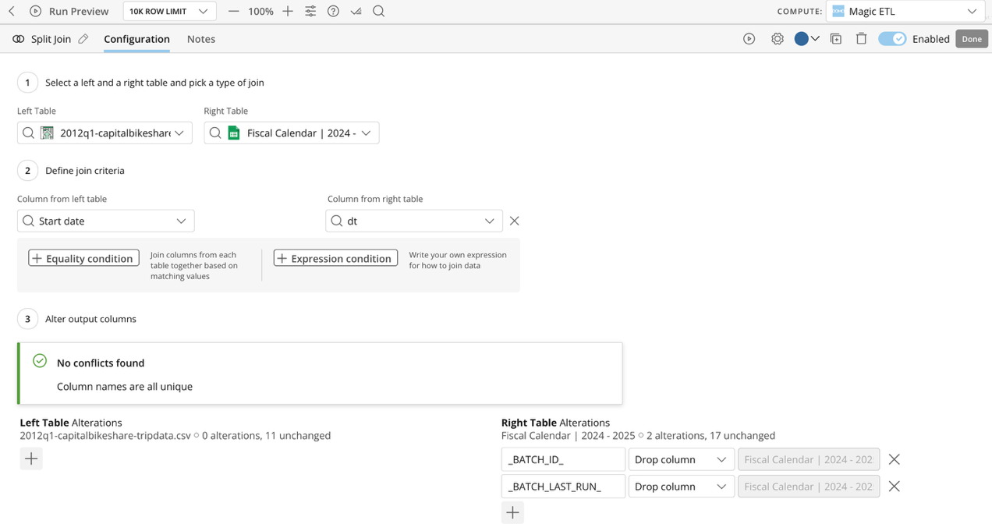Open the canvas search magnifier
992x531 pixels.
click(x=378, y=11)
